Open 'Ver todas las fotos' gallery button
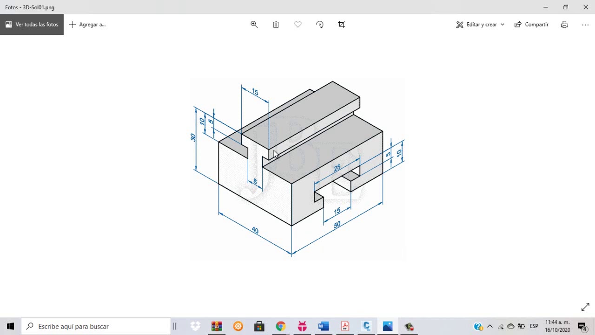595x335 pixels. (x=32, y=25)
